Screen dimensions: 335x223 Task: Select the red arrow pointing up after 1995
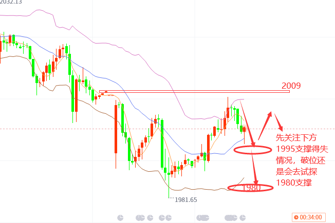pos(265,126)
